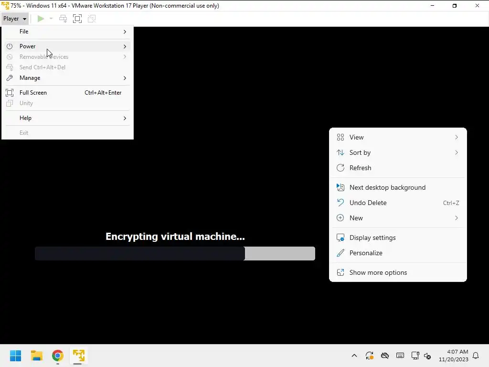
Task: Select Unity in Player menu
Action: tap(67, 103)
